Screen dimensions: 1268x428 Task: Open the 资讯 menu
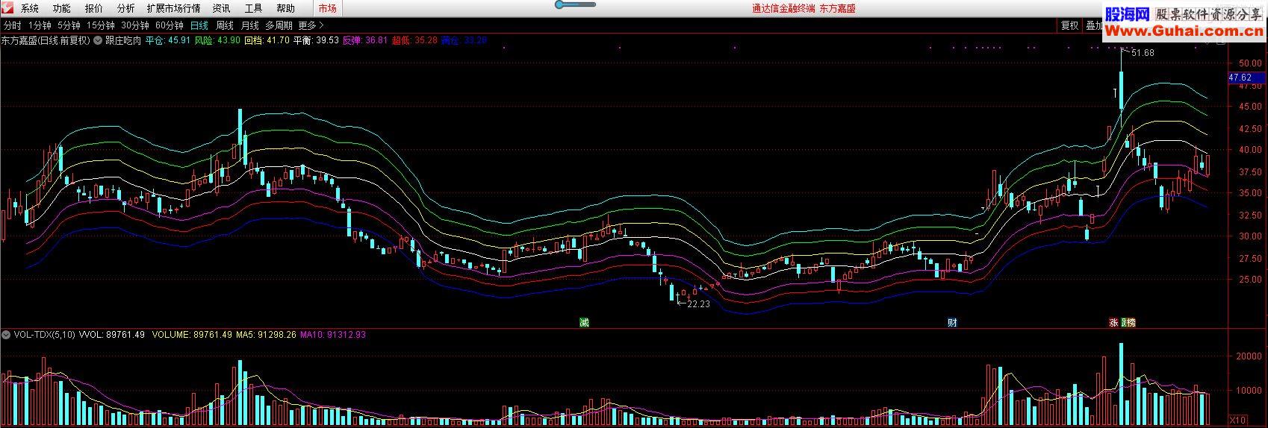click(x=221, y=9)
